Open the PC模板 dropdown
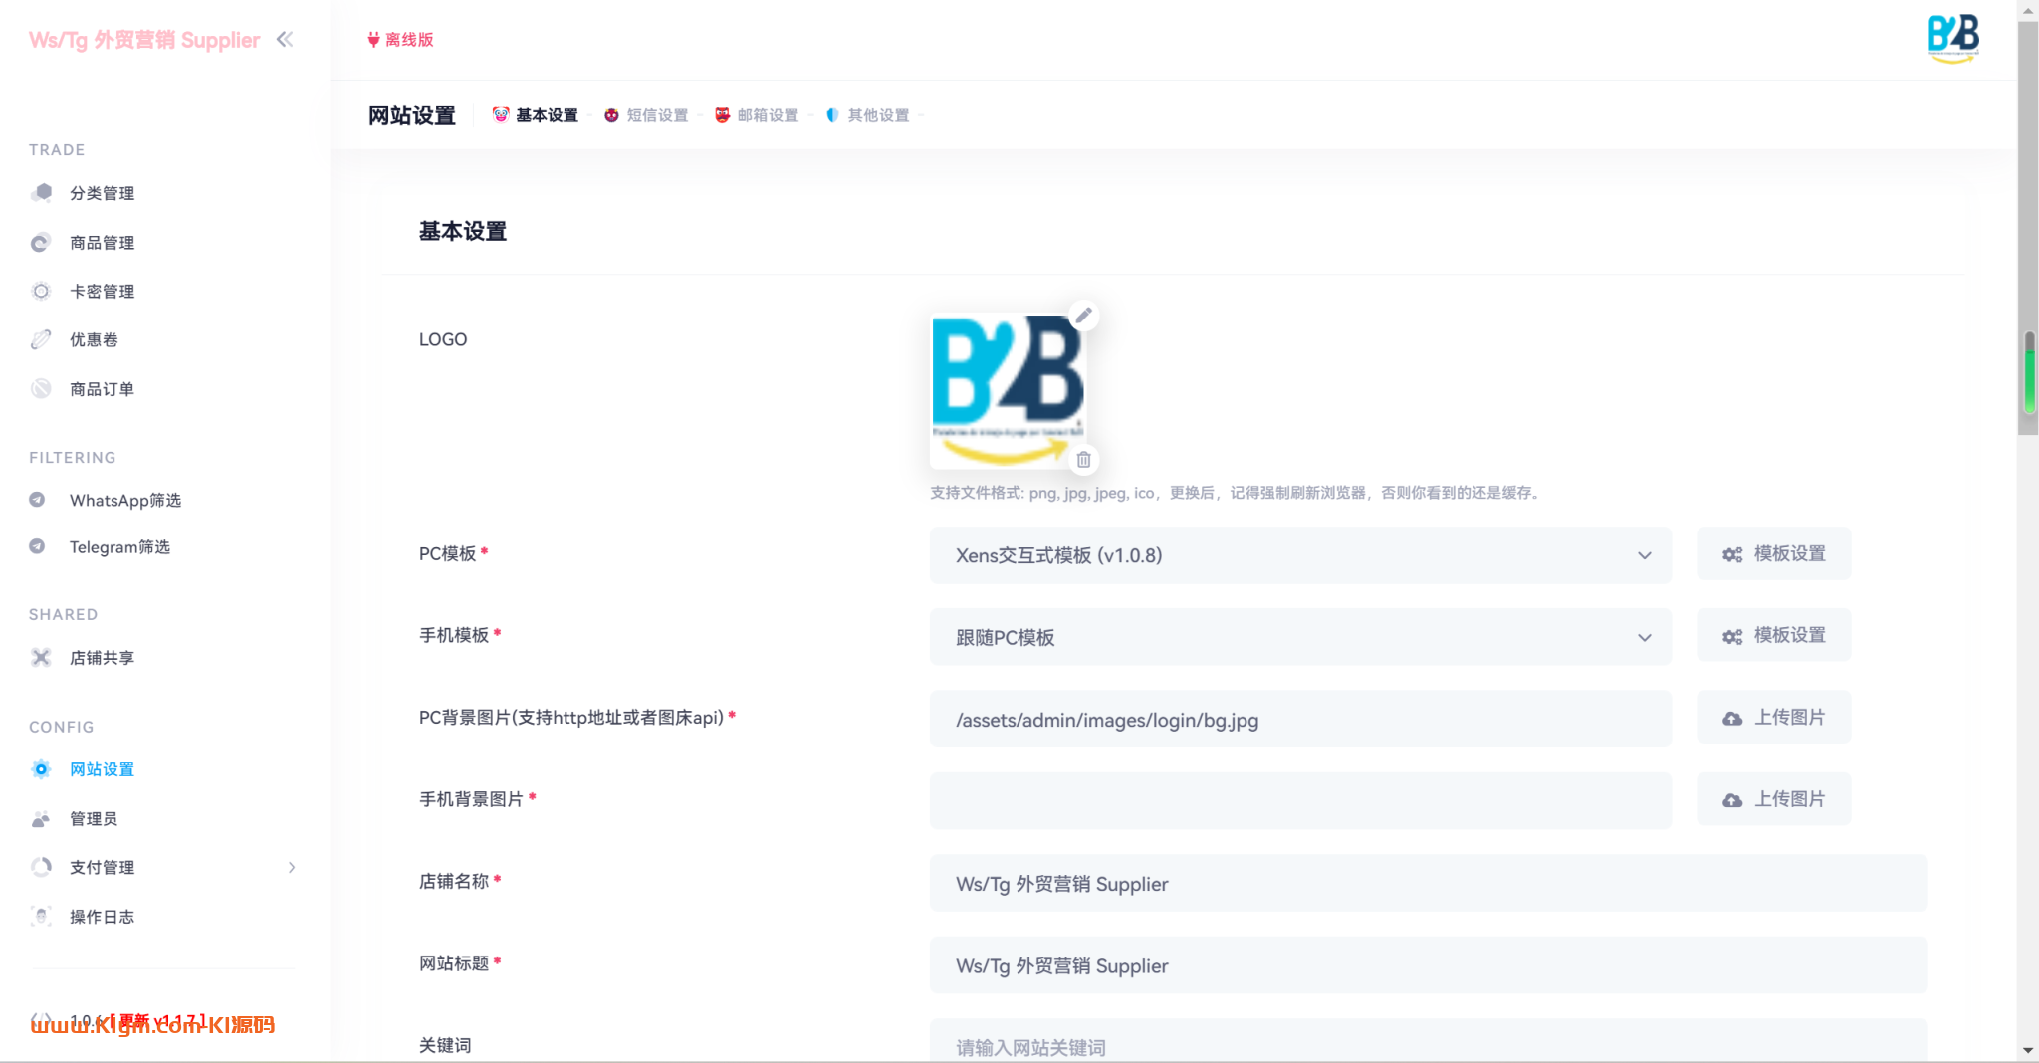2039x1063 pixels. tap(1300, 555)
